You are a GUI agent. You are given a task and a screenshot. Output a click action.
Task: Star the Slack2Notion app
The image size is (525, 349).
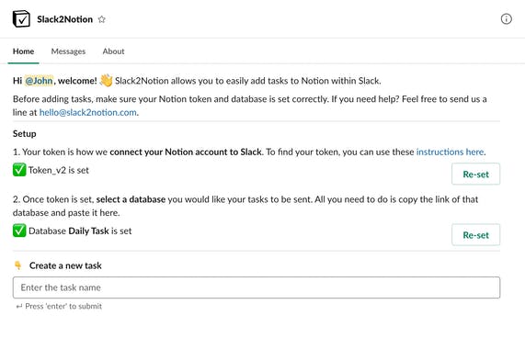(102, 19)
